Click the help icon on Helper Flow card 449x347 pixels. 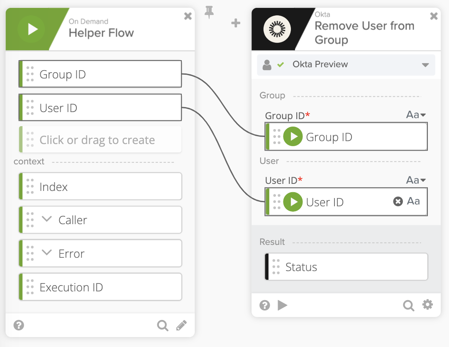(x=19, y=325)
